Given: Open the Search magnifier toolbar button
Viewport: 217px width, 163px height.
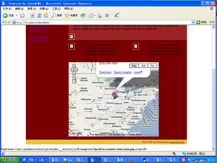Looking at the screenshot, I should click(x=57, y=15).
